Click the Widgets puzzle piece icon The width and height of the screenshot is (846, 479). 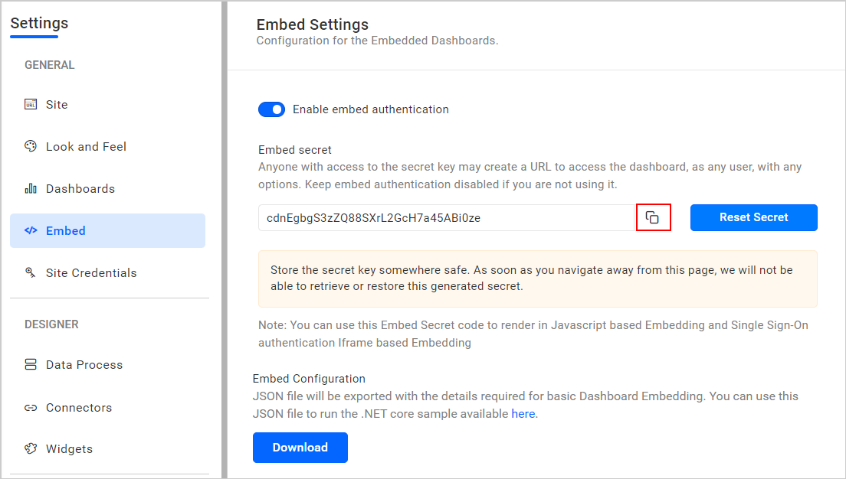(31, 449)
